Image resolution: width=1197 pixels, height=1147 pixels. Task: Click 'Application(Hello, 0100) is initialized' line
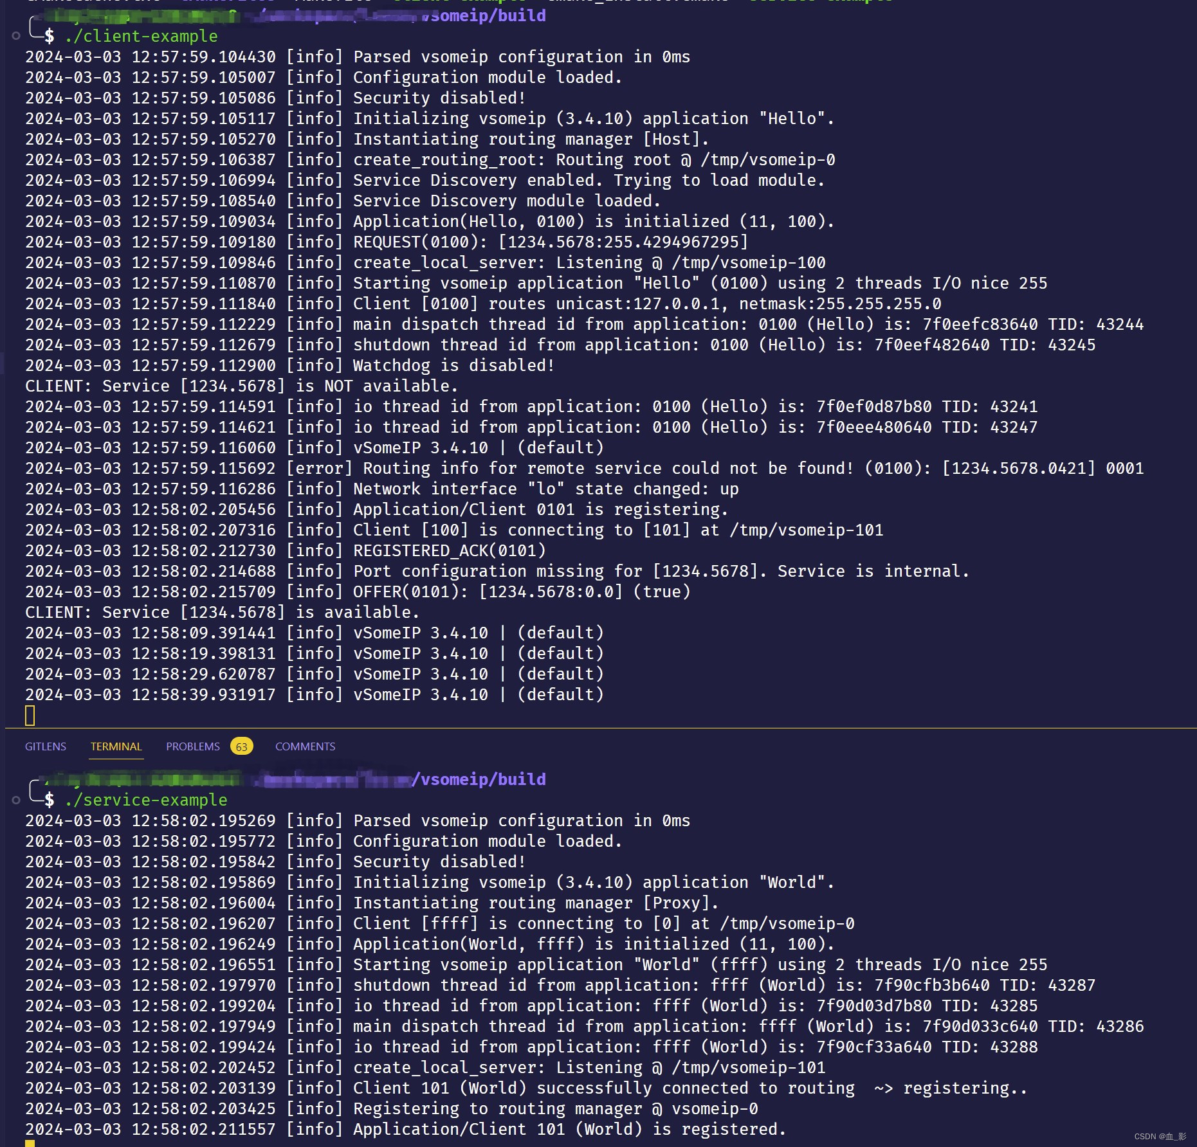(430, 221)
